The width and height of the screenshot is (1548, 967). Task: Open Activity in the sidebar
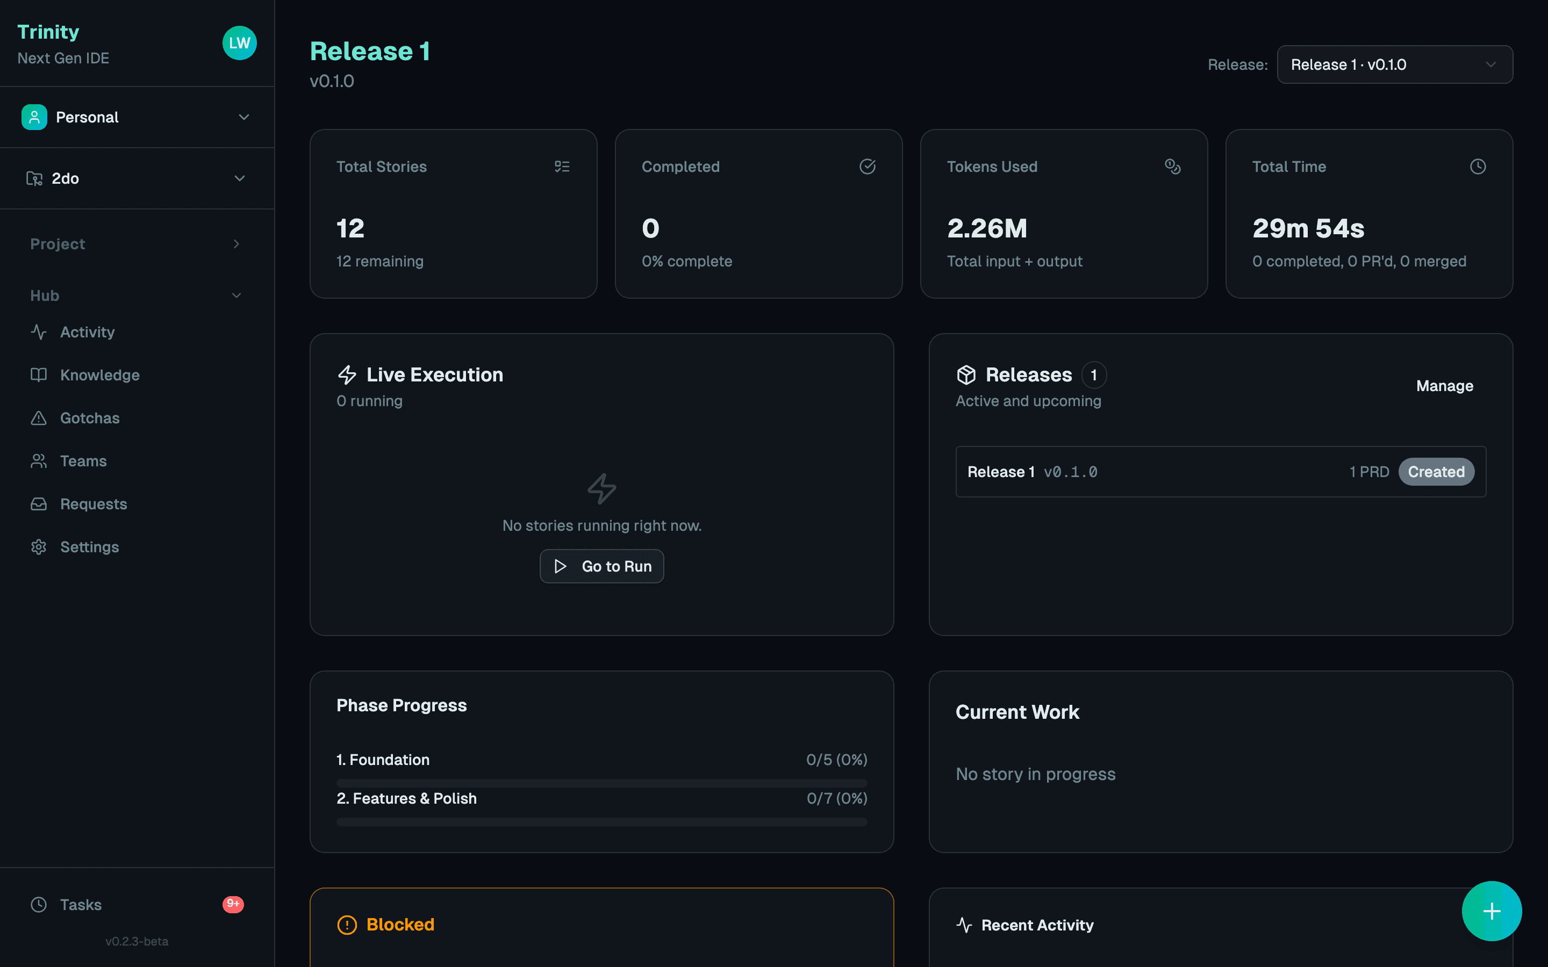(x=137, y=332)
